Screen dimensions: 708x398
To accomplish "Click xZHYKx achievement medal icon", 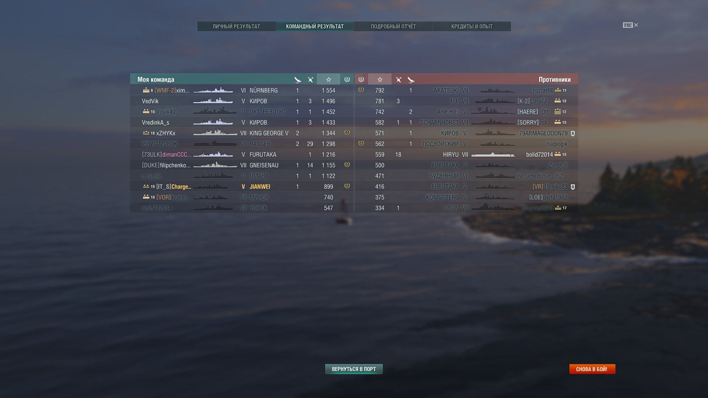I will point(347,133).
